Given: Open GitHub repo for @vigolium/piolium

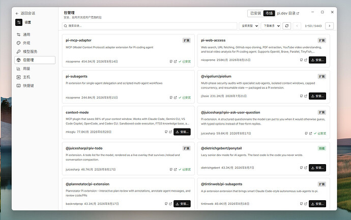Looking at the screenshot, I should pyautogui.click(x=301, y=96).
